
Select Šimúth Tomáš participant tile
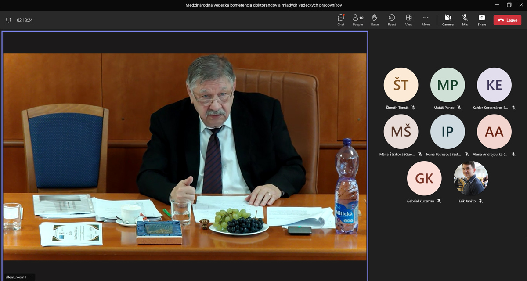click(x=401, y=85)
